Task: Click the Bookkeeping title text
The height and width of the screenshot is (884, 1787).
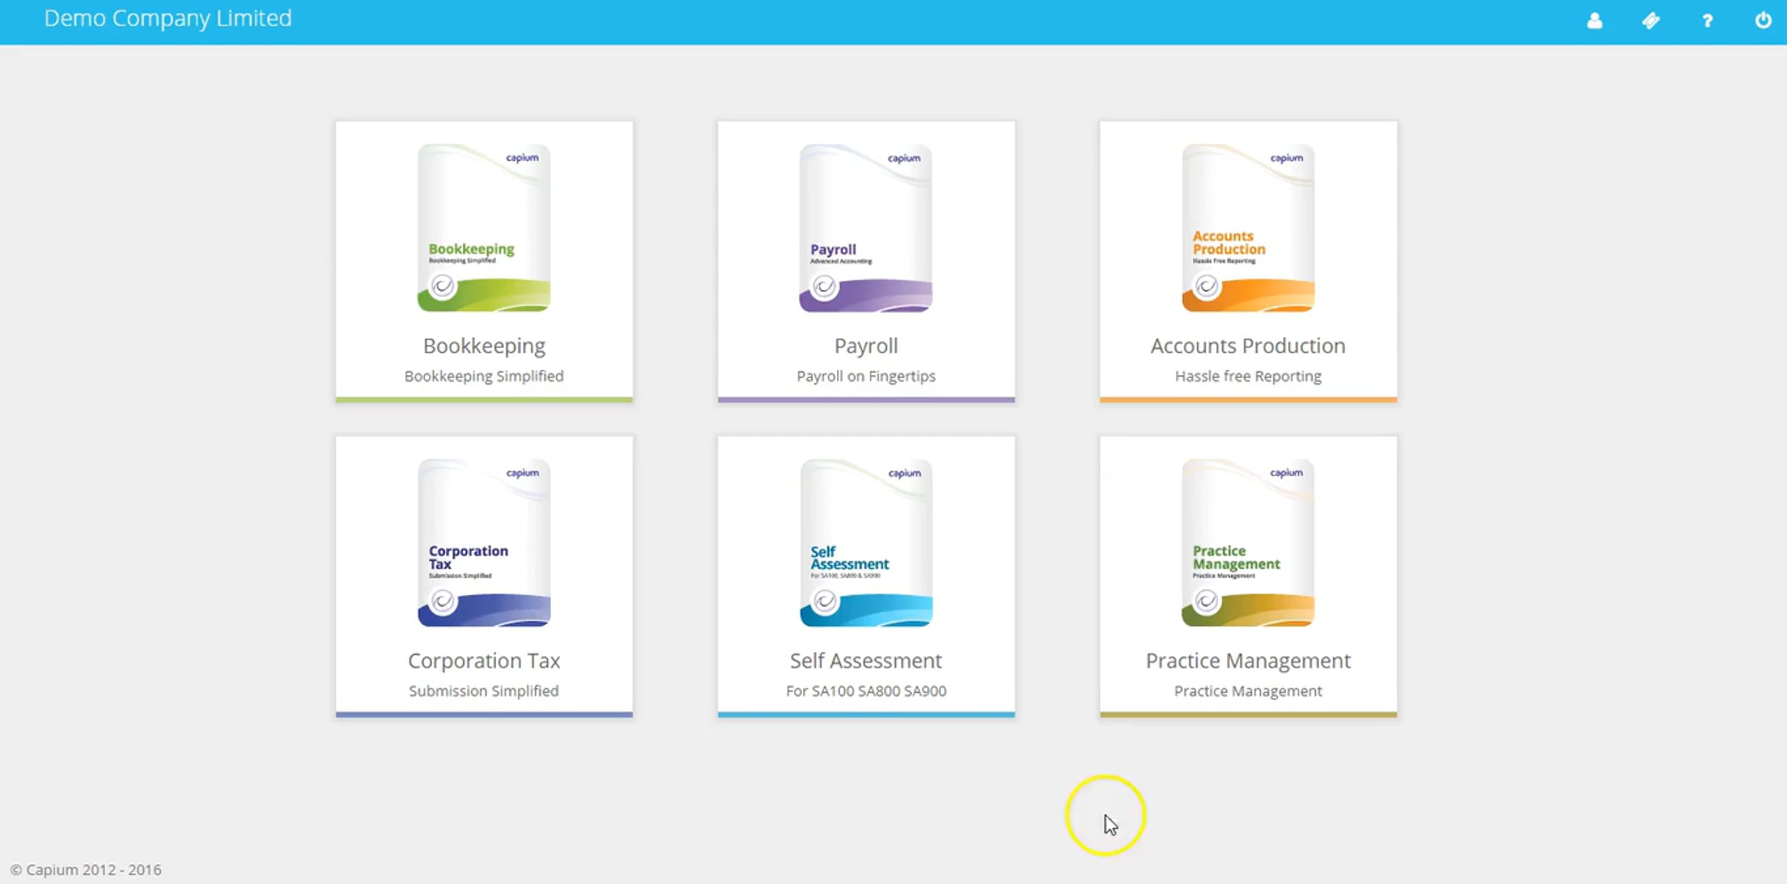Action: pos(484,346)
